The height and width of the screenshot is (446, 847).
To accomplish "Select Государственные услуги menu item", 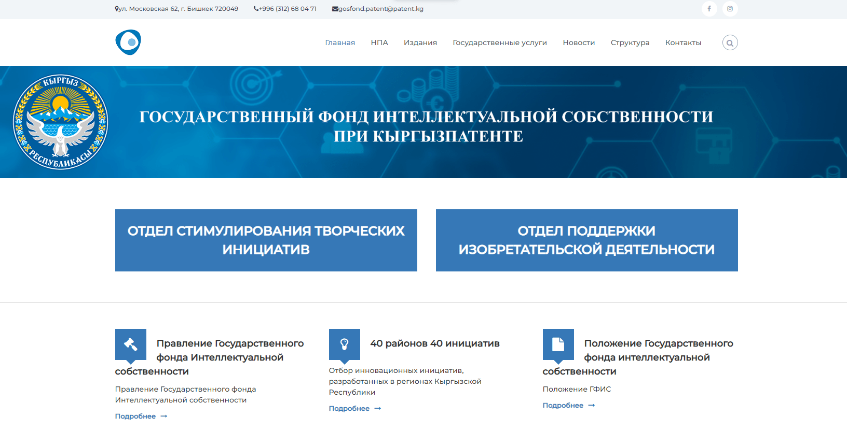I will (x=500, y=43).
